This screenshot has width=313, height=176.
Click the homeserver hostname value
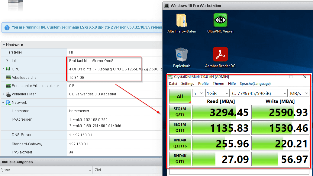tap(79, 111)
